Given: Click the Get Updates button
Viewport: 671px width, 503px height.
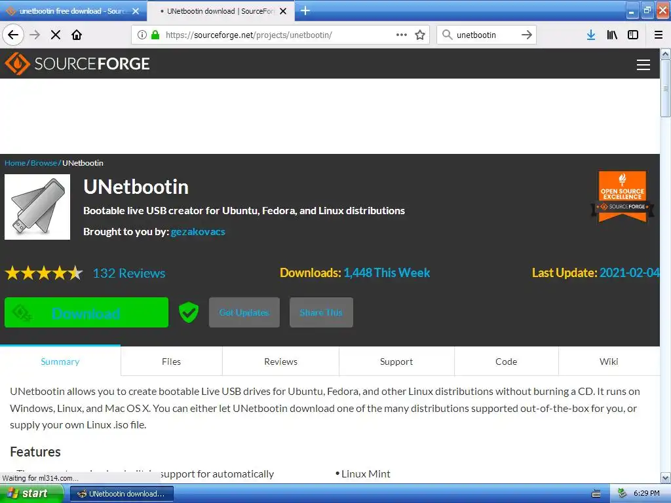Looking at the screenshot, I should [244, 312].
